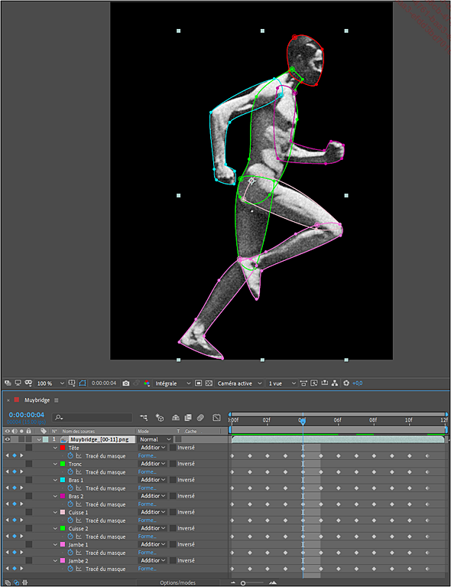
Task: Click the always preview this view icon
Action: [8, 383]
